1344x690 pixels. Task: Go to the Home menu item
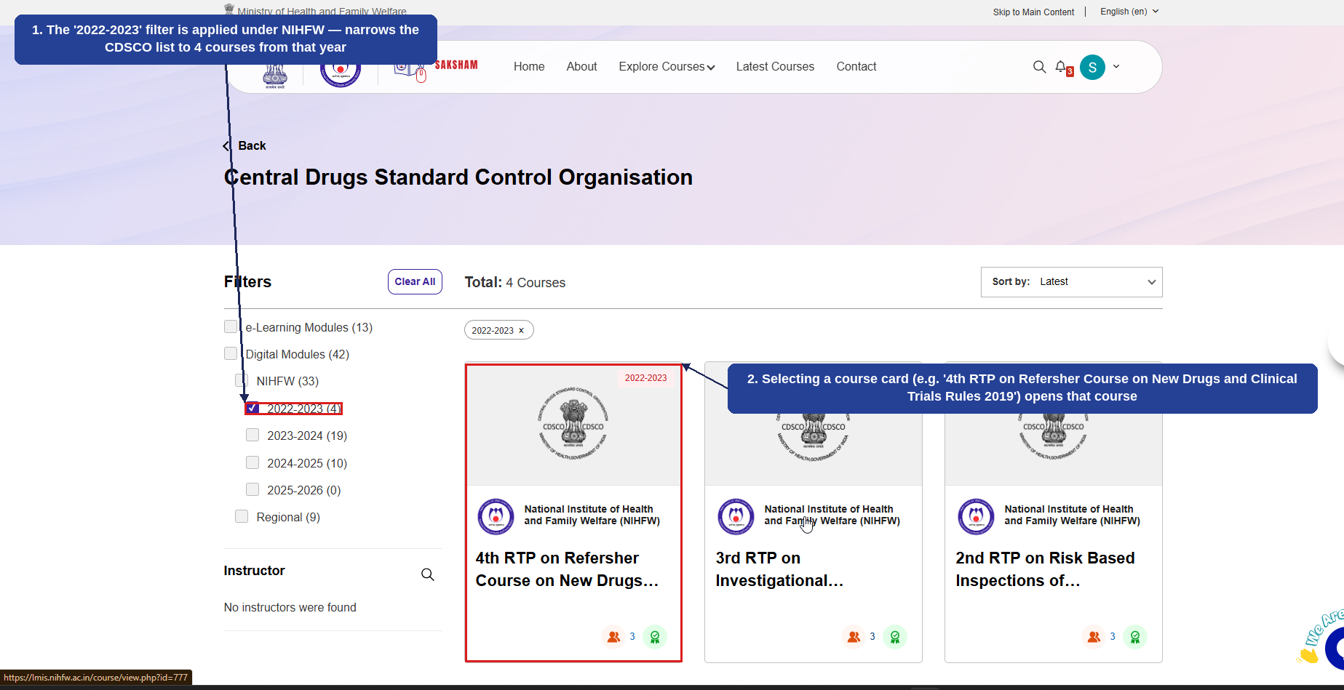click(x=529, y=67)
